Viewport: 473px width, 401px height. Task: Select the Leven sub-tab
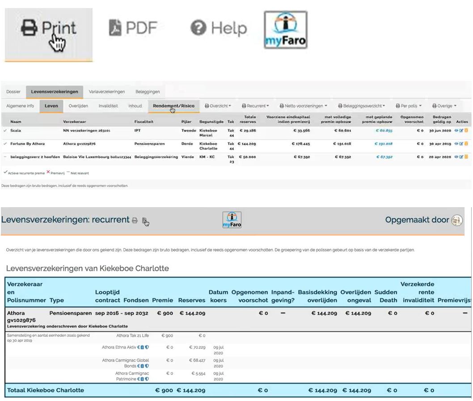tap(51, 106)
